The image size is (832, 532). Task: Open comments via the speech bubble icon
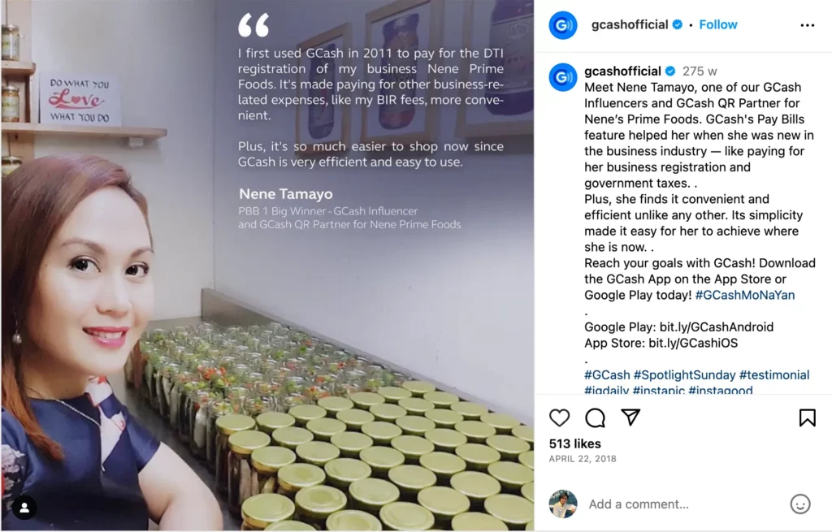pos(595,418)
